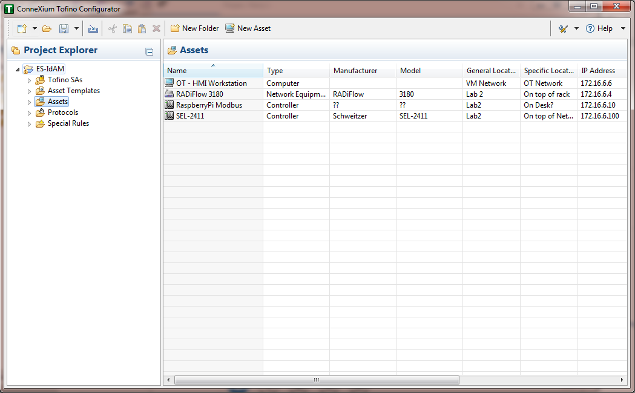
Task: Click the Help button
Action: 599,28
